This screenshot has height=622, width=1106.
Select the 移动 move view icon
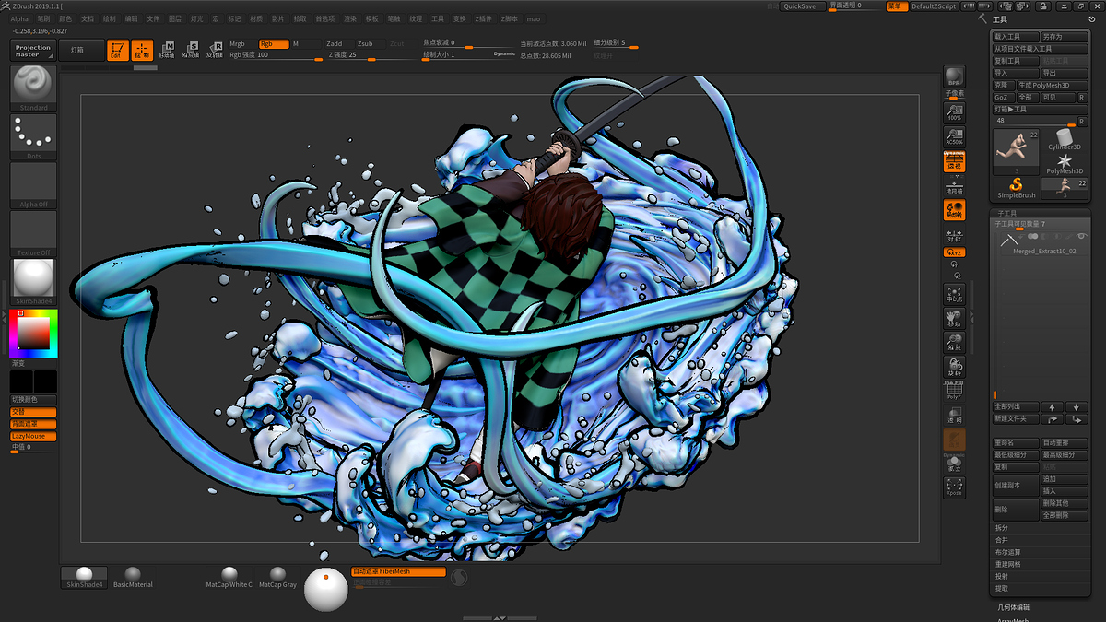[x=954, y=319]
